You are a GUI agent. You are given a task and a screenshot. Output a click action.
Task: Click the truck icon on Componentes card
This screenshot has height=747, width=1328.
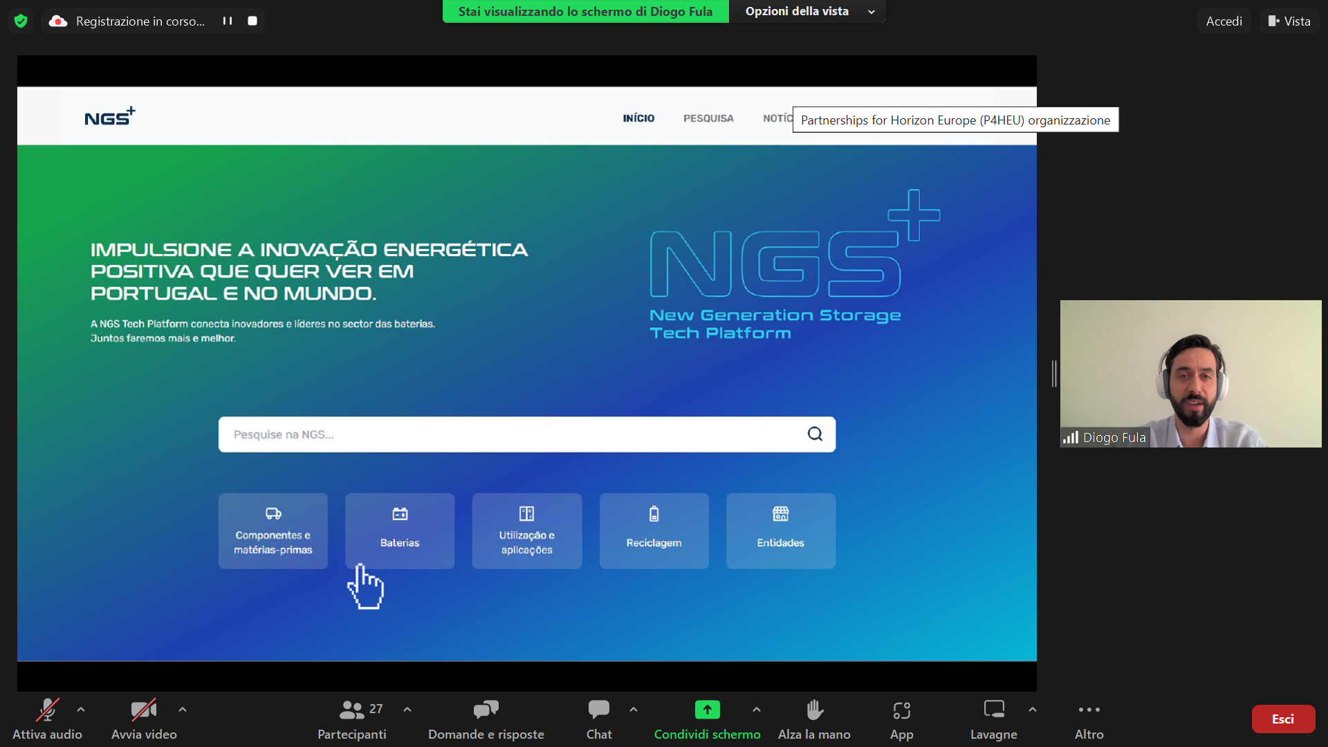(273, 514)
